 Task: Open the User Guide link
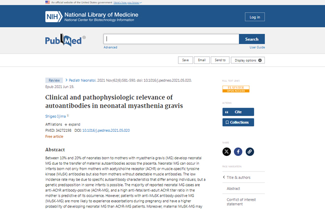(257, 47)
